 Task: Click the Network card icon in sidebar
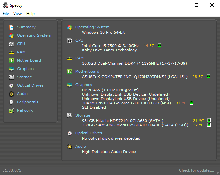point(11,111)
